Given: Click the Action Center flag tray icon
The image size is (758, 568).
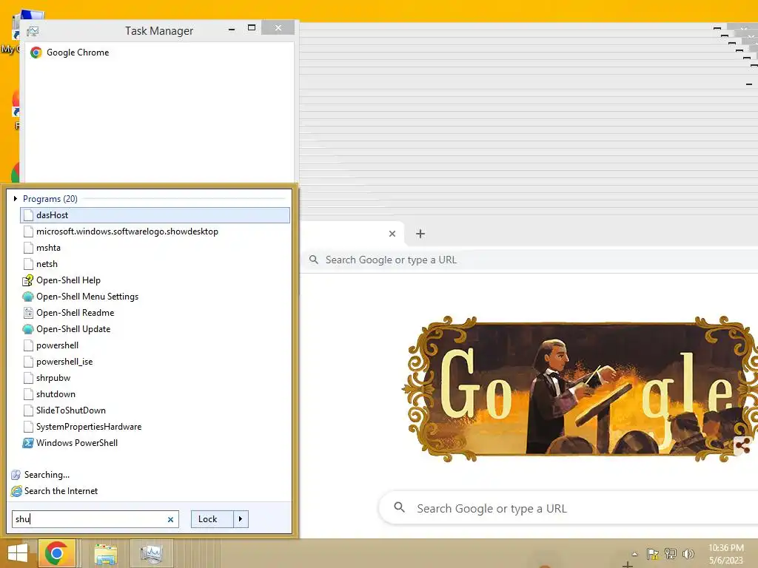Looking at the screenshot, I should [653, 553].
